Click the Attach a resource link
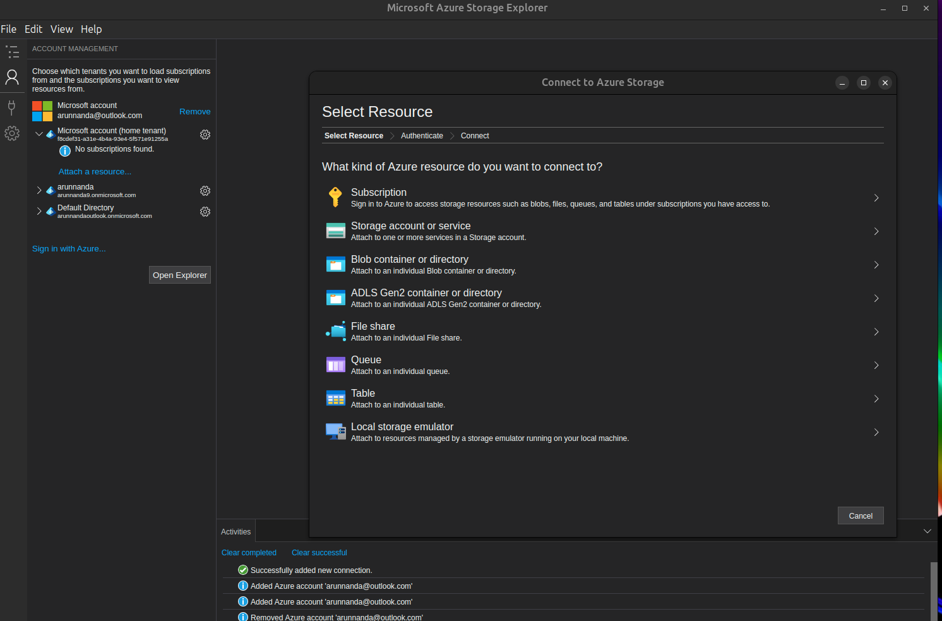The width and height of the screenshot is (942, 621). pos(95,171)
